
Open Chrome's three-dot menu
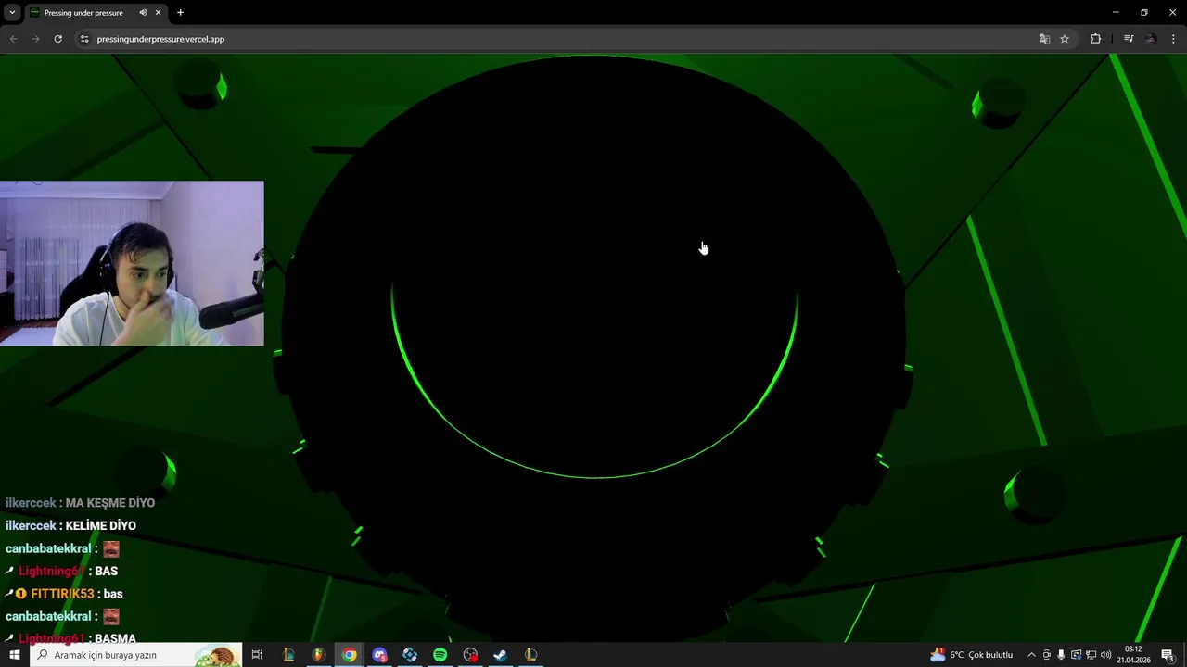click(x=1174, y=39)
